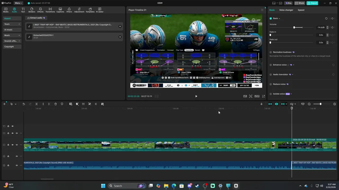Open the Ratio setting in player

click(257, 96)
